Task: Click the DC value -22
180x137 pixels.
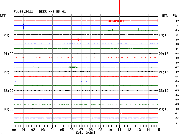Action: tap(177, 118)
